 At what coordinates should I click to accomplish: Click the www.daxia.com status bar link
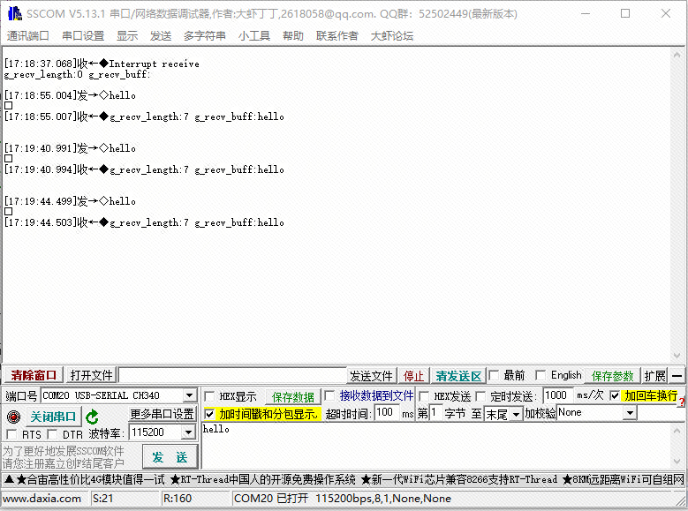pos(42,499)
